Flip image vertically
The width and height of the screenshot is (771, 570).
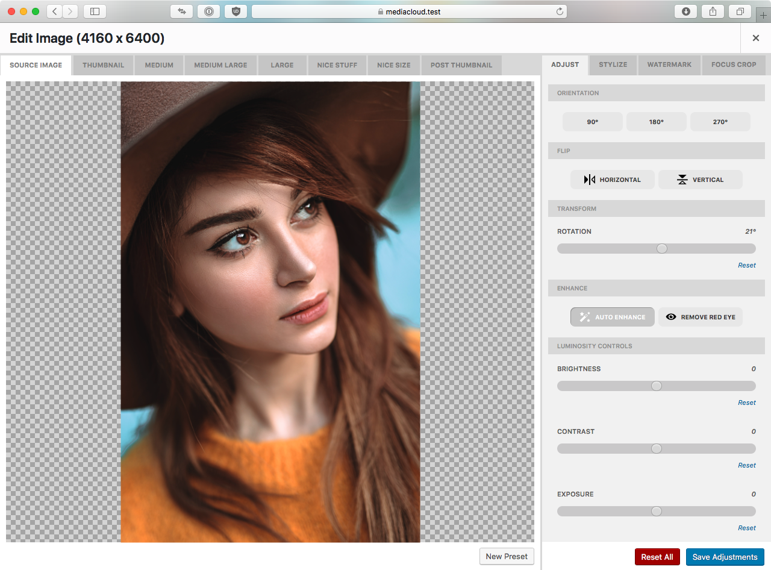(700, 180)
